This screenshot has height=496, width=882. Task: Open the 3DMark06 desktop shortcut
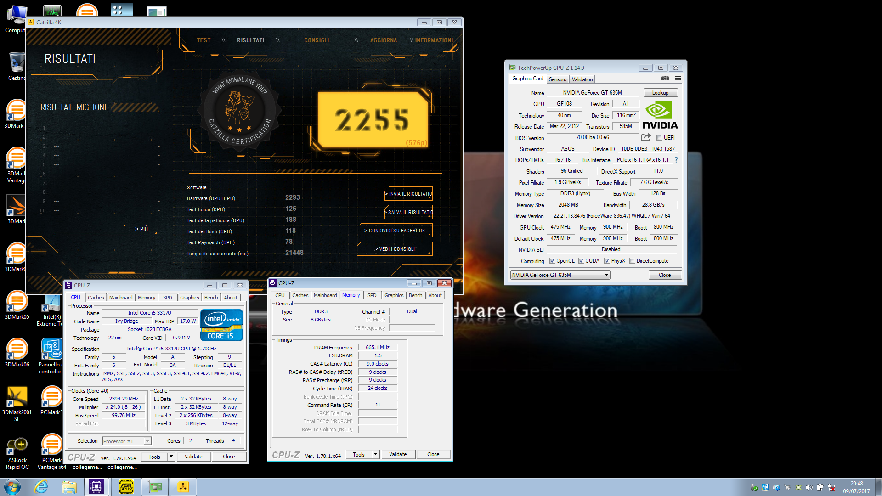coord(17,353)
